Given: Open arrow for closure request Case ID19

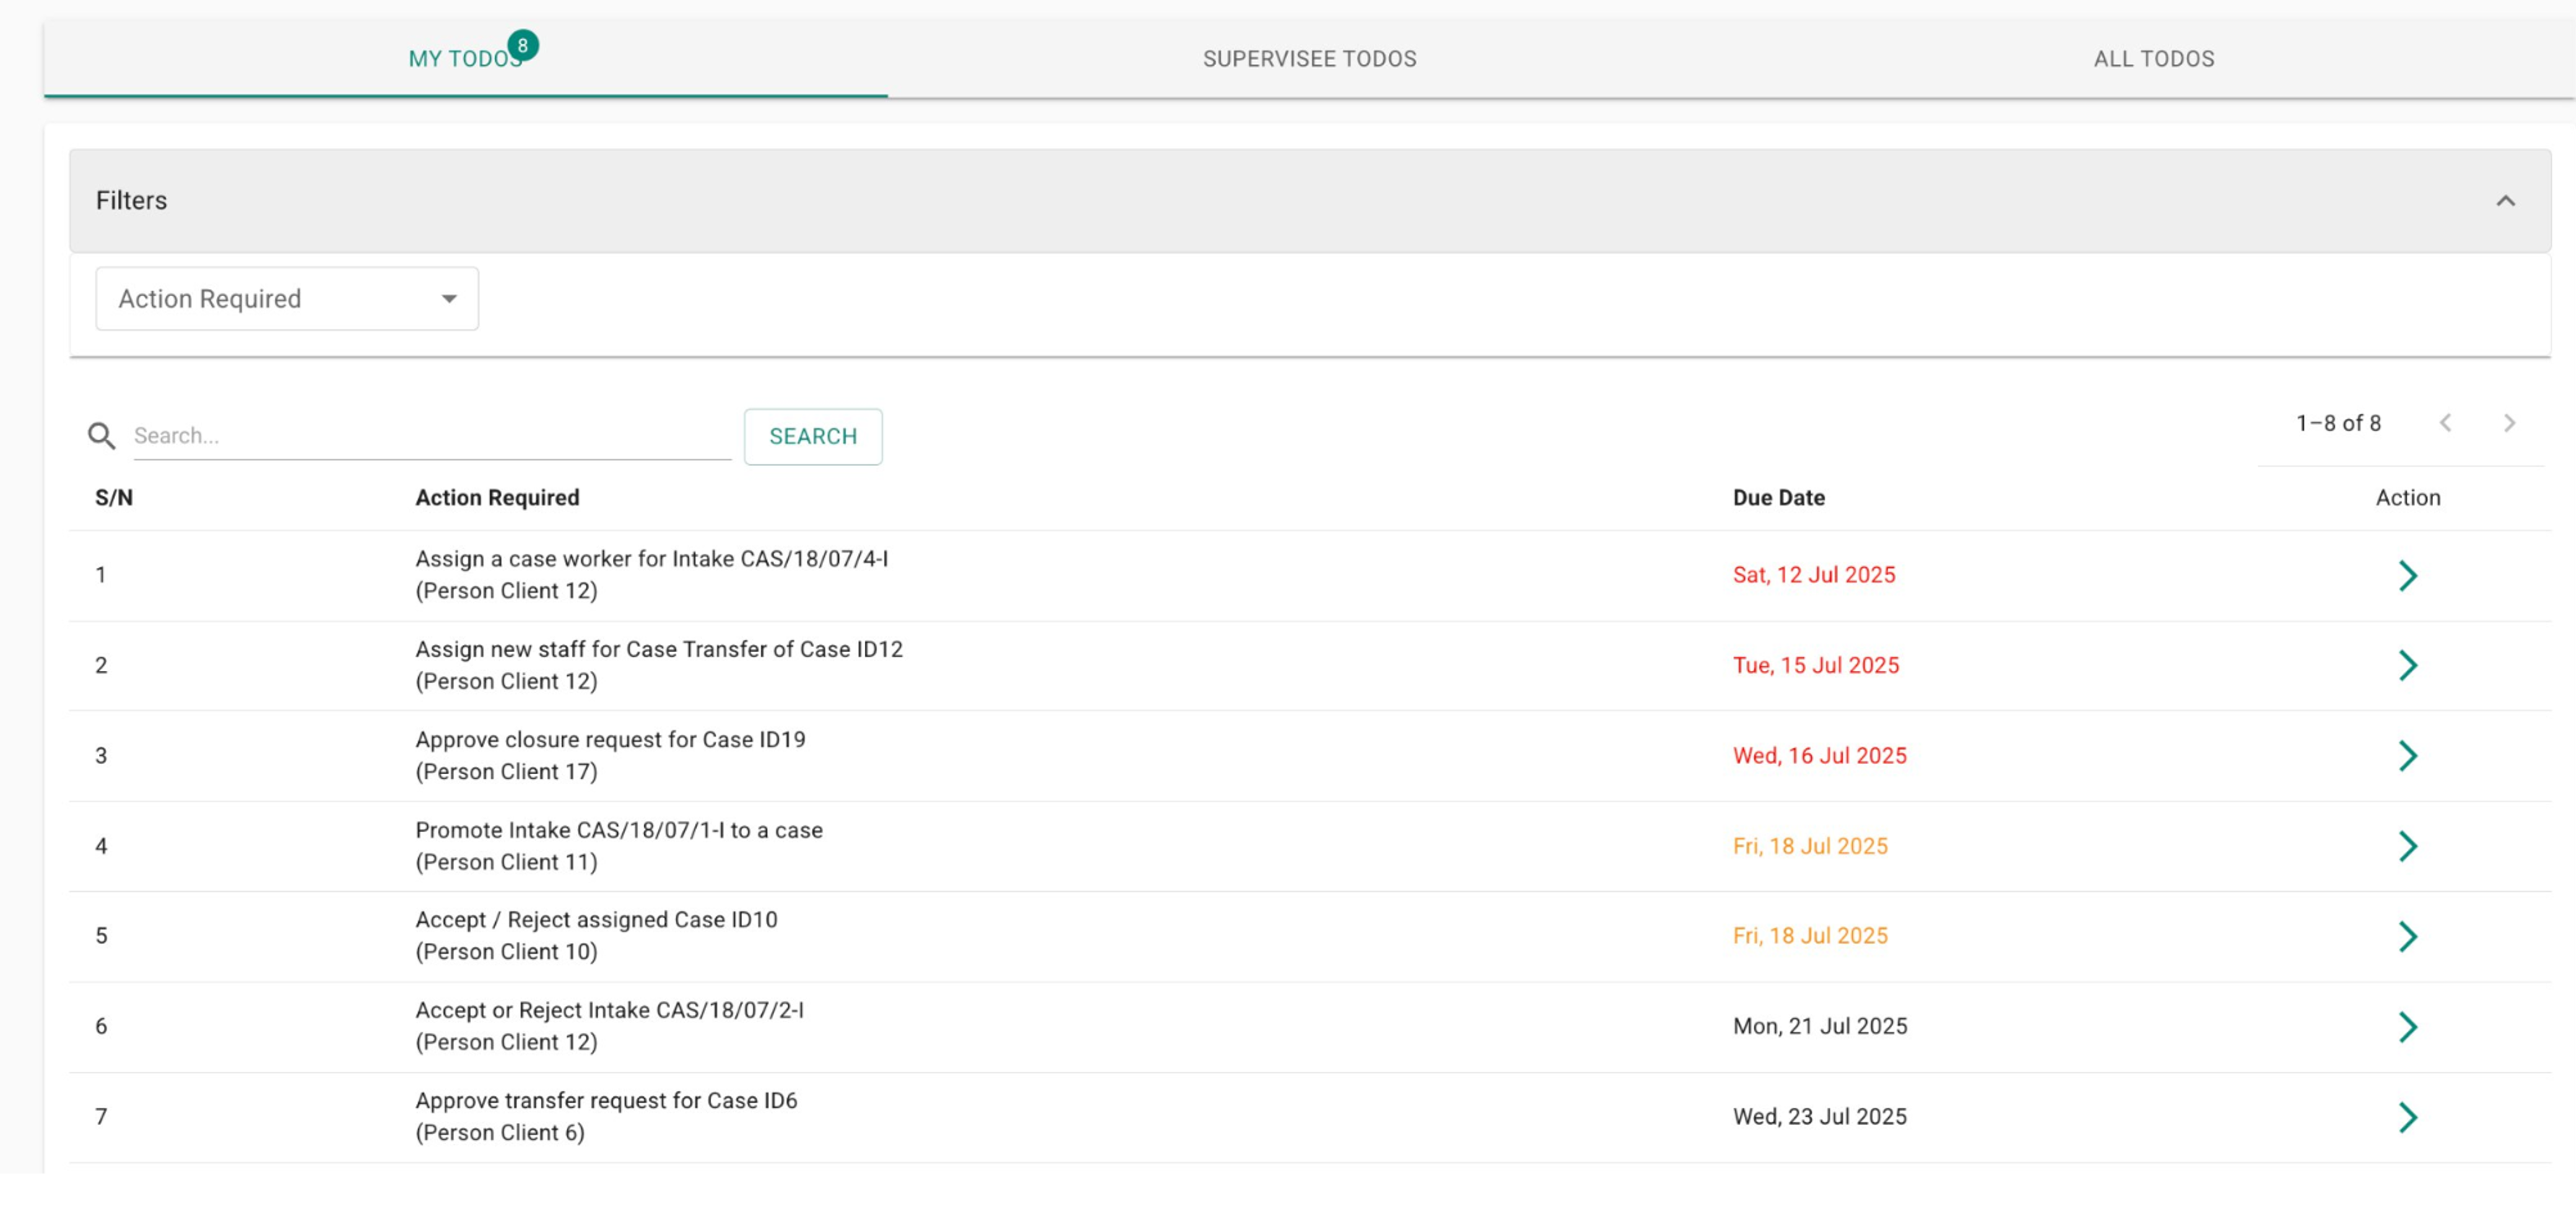Looking at the screenshot, I should pyautogui.click(x=2407, y=755).
